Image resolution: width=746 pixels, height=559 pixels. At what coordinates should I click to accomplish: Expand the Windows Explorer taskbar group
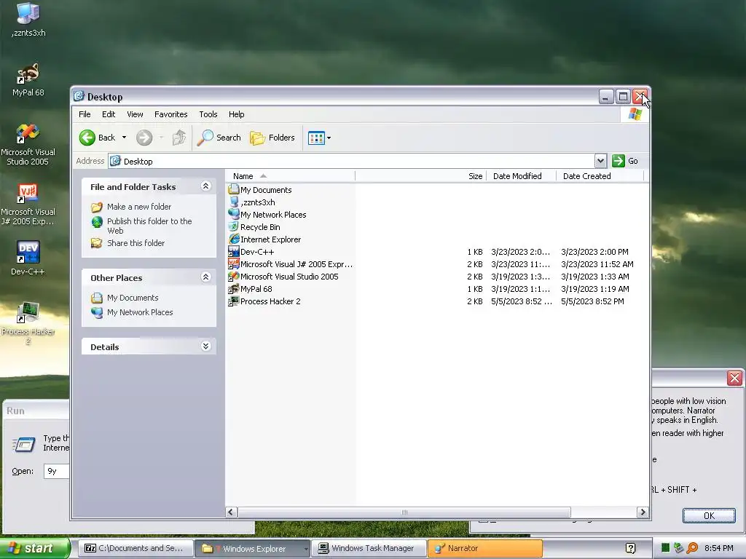pyautogui.click(x=306, y=549)
